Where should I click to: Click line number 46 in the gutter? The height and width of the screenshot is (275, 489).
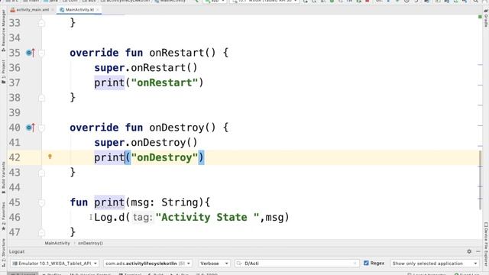(15, 217)
